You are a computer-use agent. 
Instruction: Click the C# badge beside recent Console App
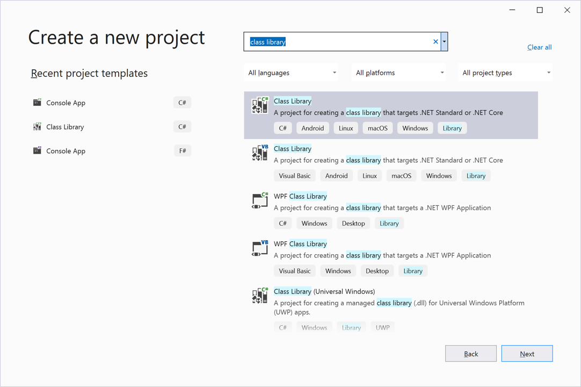pyautogui.click(x=182, y=103)
